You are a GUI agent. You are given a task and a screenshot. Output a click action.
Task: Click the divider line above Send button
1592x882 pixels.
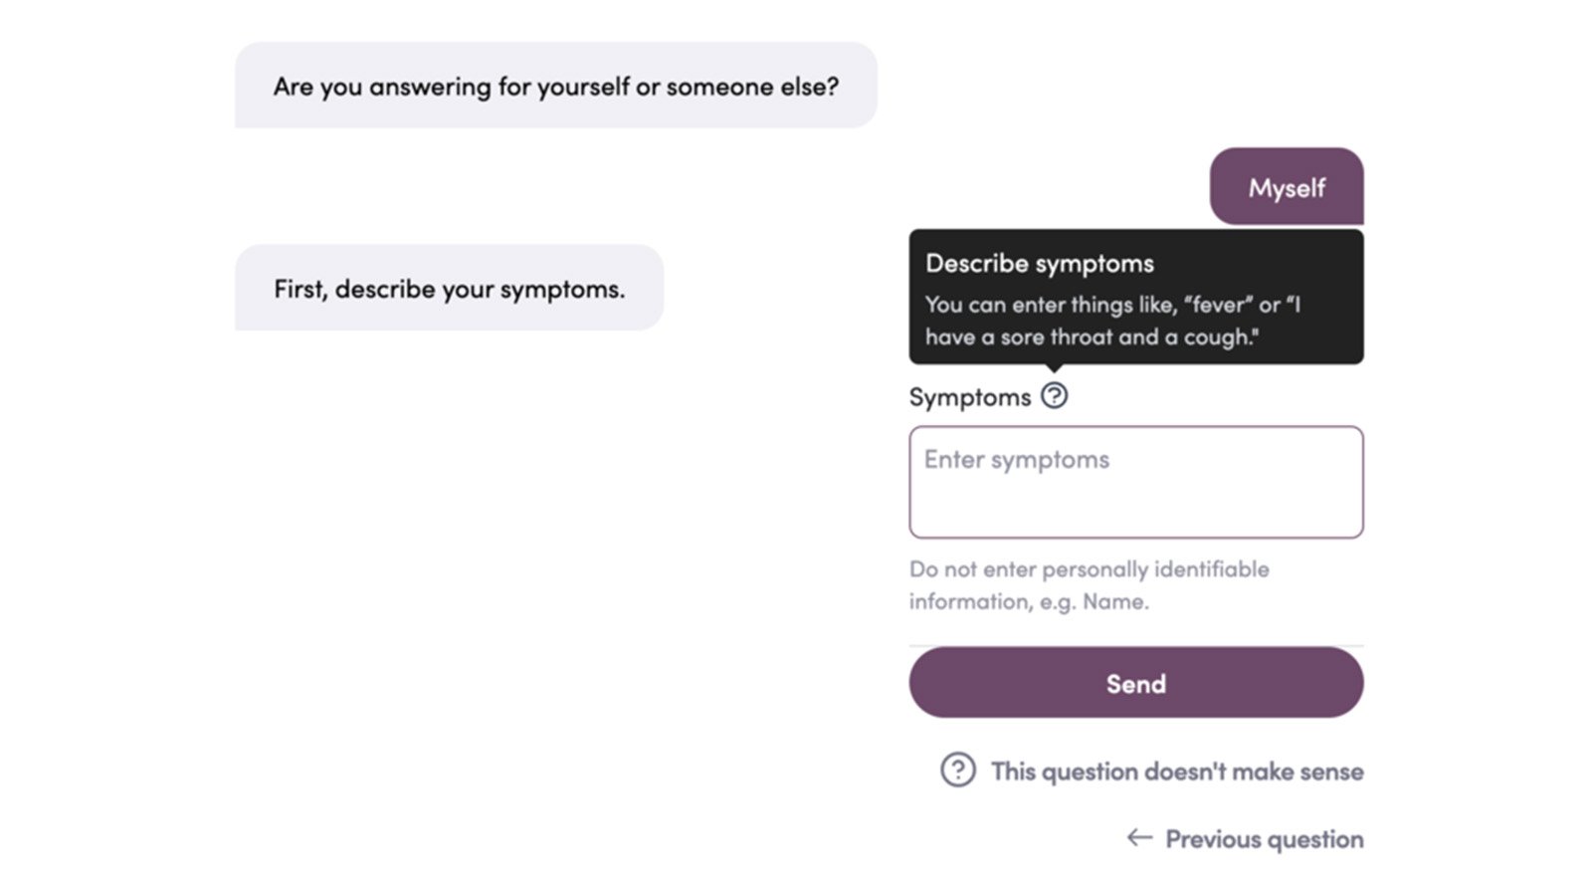[x=1135, y=645]
